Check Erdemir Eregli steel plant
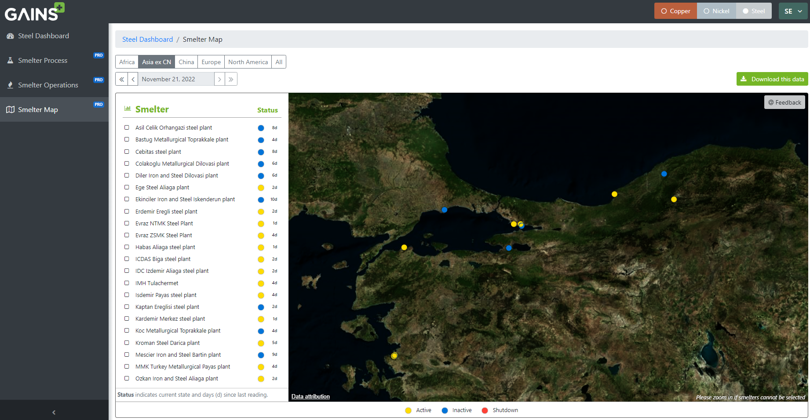 [x=127, y=211]
